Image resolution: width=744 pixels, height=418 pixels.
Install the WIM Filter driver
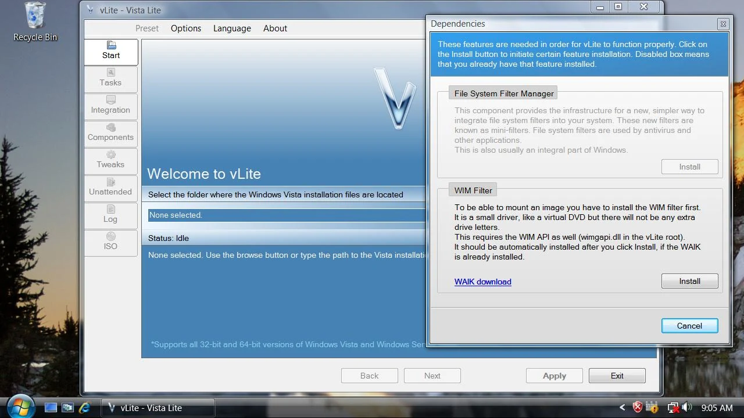689,281
